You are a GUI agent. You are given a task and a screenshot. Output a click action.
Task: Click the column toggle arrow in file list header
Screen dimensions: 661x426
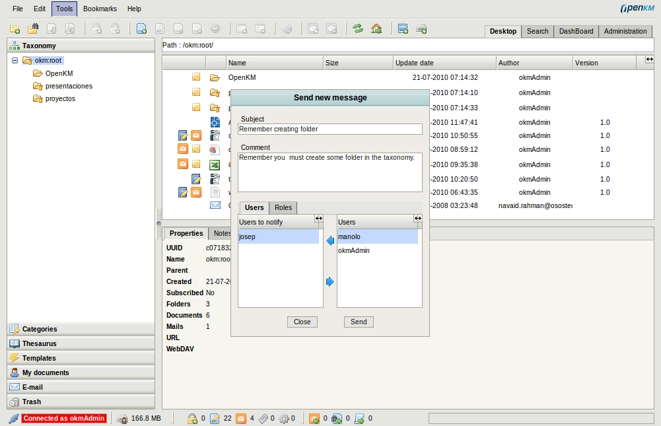pyautogui.click(x=649, y=59)
